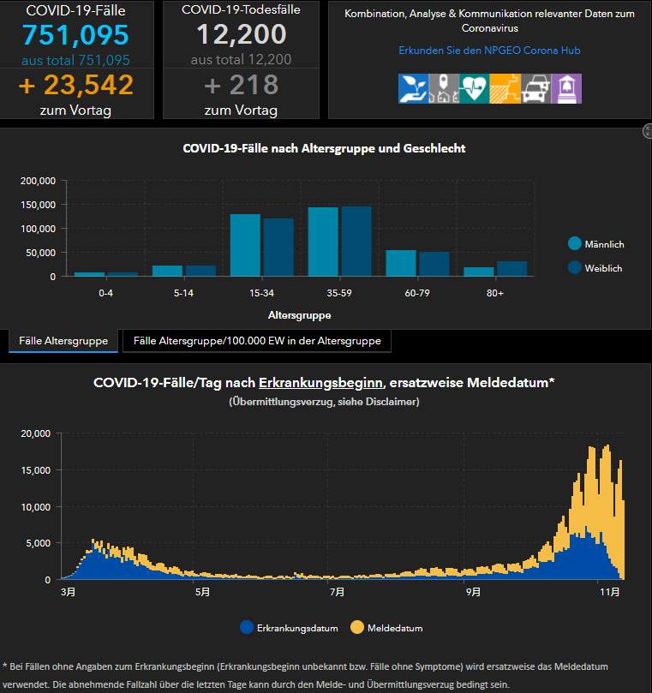Toggle the Erkrankungsdatum legend entry
Image resolution: width=652 pixels, height=693 pixels.
[289, 628]
